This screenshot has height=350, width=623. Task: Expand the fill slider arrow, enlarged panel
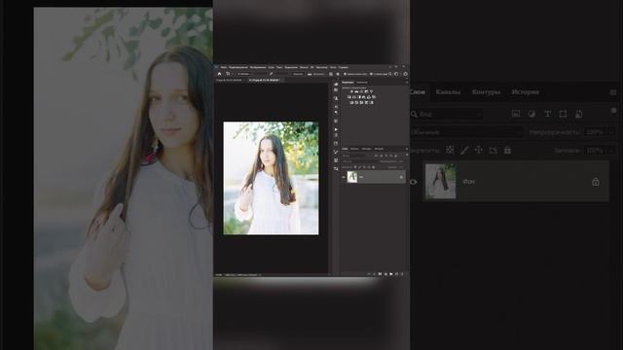[x=611, y=151]
